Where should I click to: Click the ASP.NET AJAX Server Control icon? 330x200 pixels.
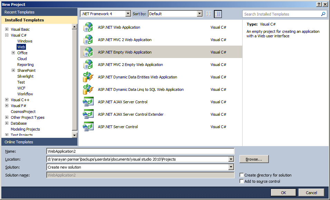click(x=88, y=102)
